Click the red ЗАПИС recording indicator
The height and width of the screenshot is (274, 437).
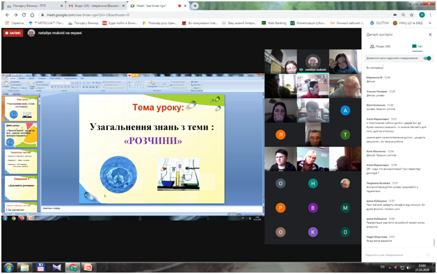[13, 33]
